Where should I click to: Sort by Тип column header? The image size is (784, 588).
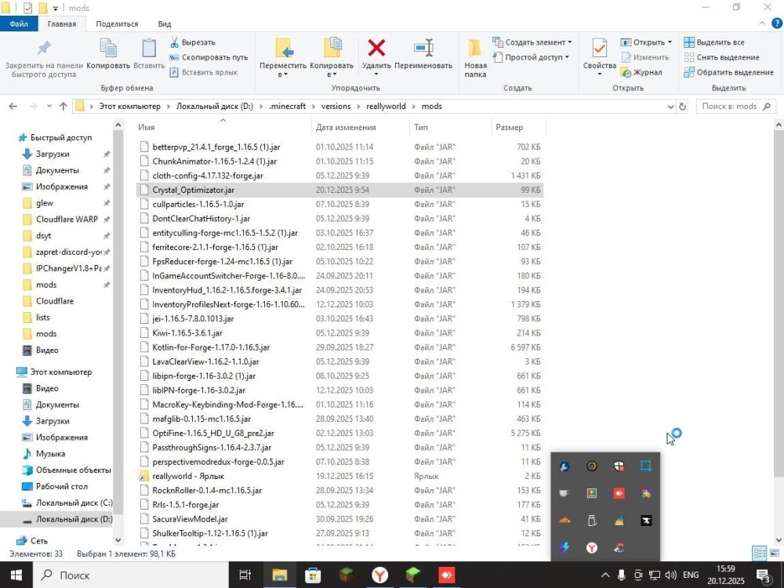coord(451,128)
